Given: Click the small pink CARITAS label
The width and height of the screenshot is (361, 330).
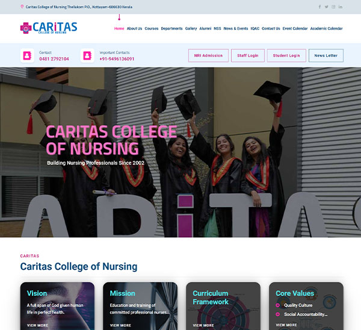Looking at the screenshot, I should coord(29,256).
